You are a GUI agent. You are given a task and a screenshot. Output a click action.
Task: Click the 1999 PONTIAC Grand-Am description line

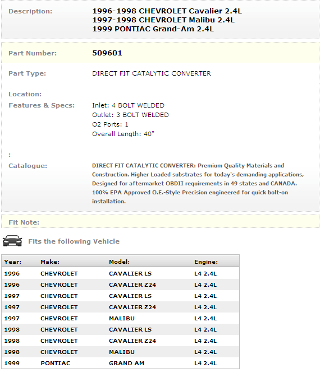point(153,29)
